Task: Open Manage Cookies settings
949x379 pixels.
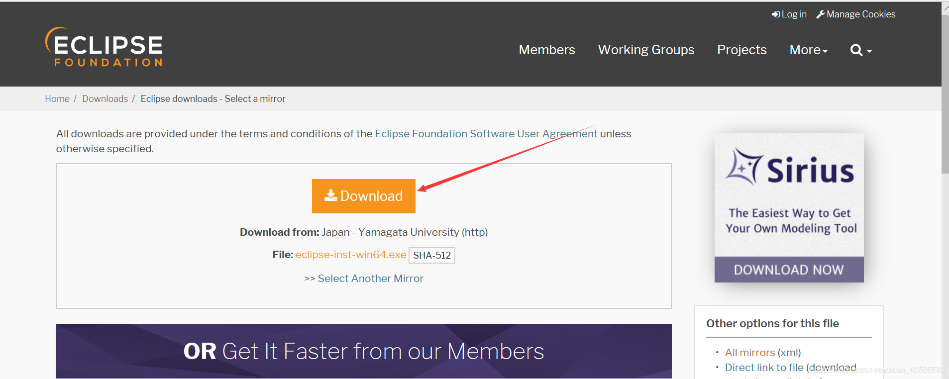Action: point(856,14)
